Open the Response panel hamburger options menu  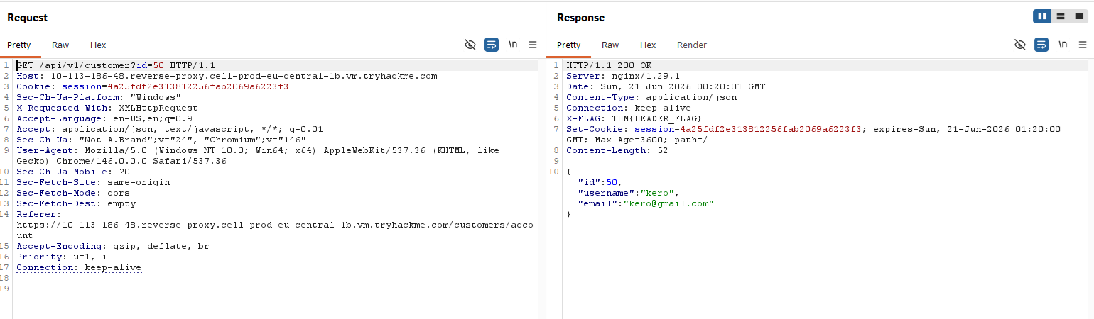(1083, 45)
